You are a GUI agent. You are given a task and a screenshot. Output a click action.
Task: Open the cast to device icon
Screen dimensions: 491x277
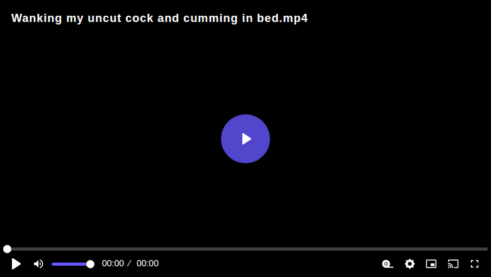[x=453, y=264]
